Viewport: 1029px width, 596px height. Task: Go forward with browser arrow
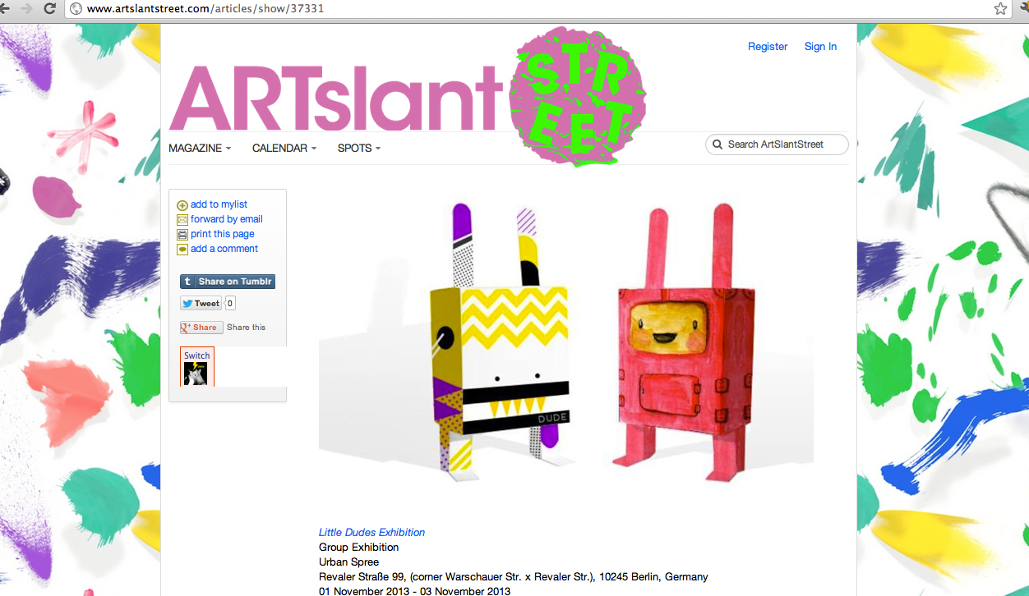(x=25, y=9)
